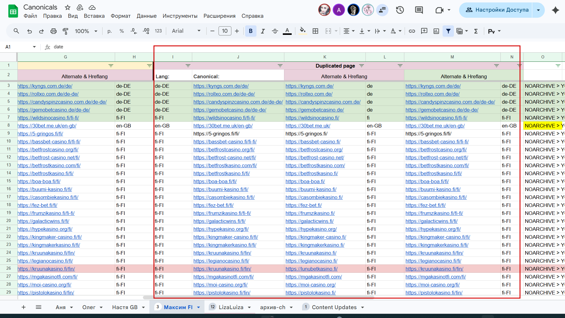The width and height of the screenshot is (565, 318).
Task: Toggle italic text formatting
Action: [263, 31]
